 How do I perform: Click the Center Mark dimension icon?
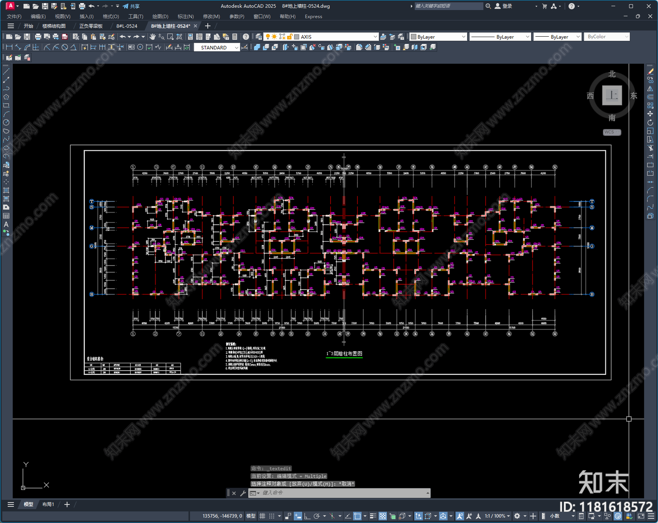(x=140, y=47)
